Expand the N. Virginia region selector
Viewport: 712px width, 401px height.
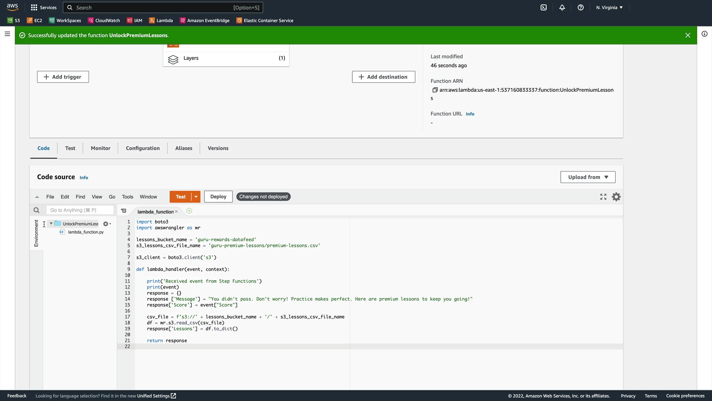[609, 7]
